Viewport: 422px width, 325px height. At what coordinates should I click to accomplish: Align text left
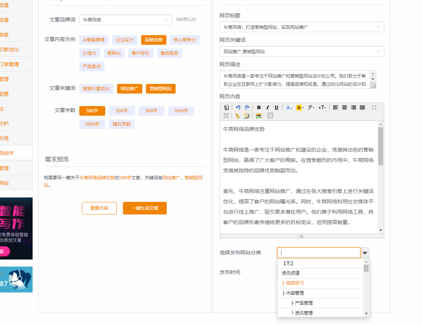335,108
